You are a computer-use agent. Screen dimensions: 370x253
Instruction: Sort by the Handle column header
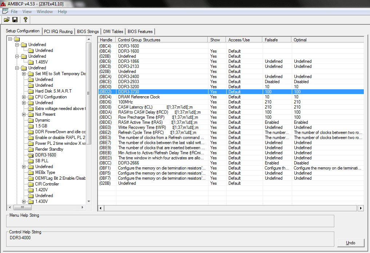pyautogui.click(x=107, y=40)
